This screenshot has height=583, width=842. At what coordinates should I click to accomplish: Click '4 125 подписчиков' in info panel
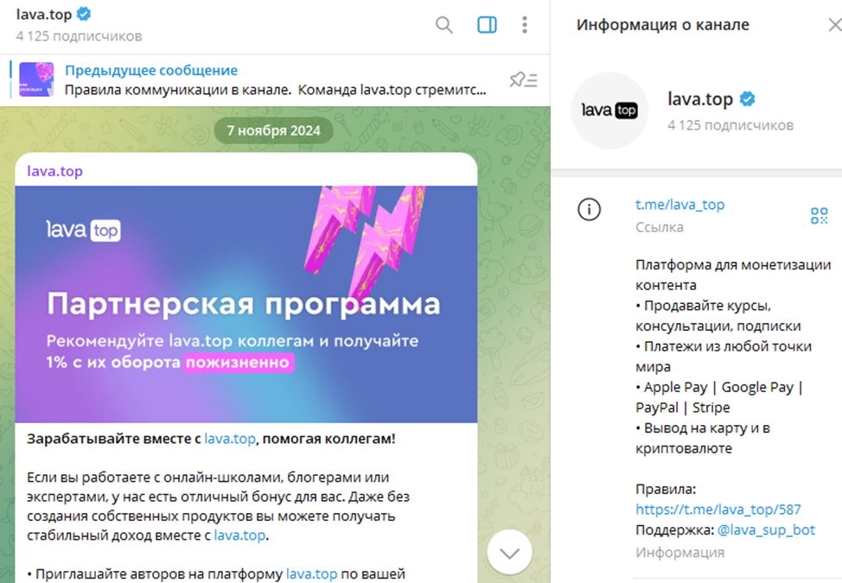730,125
